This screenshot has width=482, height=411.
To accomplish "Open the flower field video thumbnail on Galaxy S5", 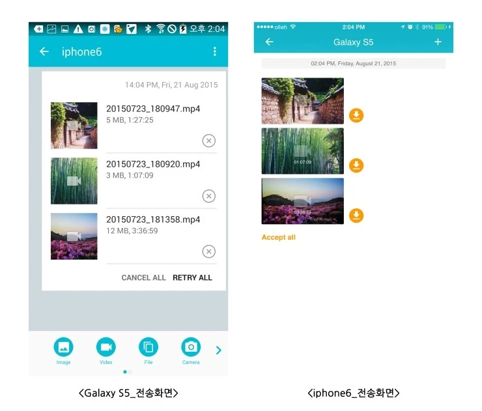I will pos(74,236).
